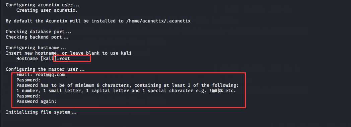Viewport: 351px width, 127px height.
Task: Click the Insert new hostname instruction line
Action: [69, 53]
